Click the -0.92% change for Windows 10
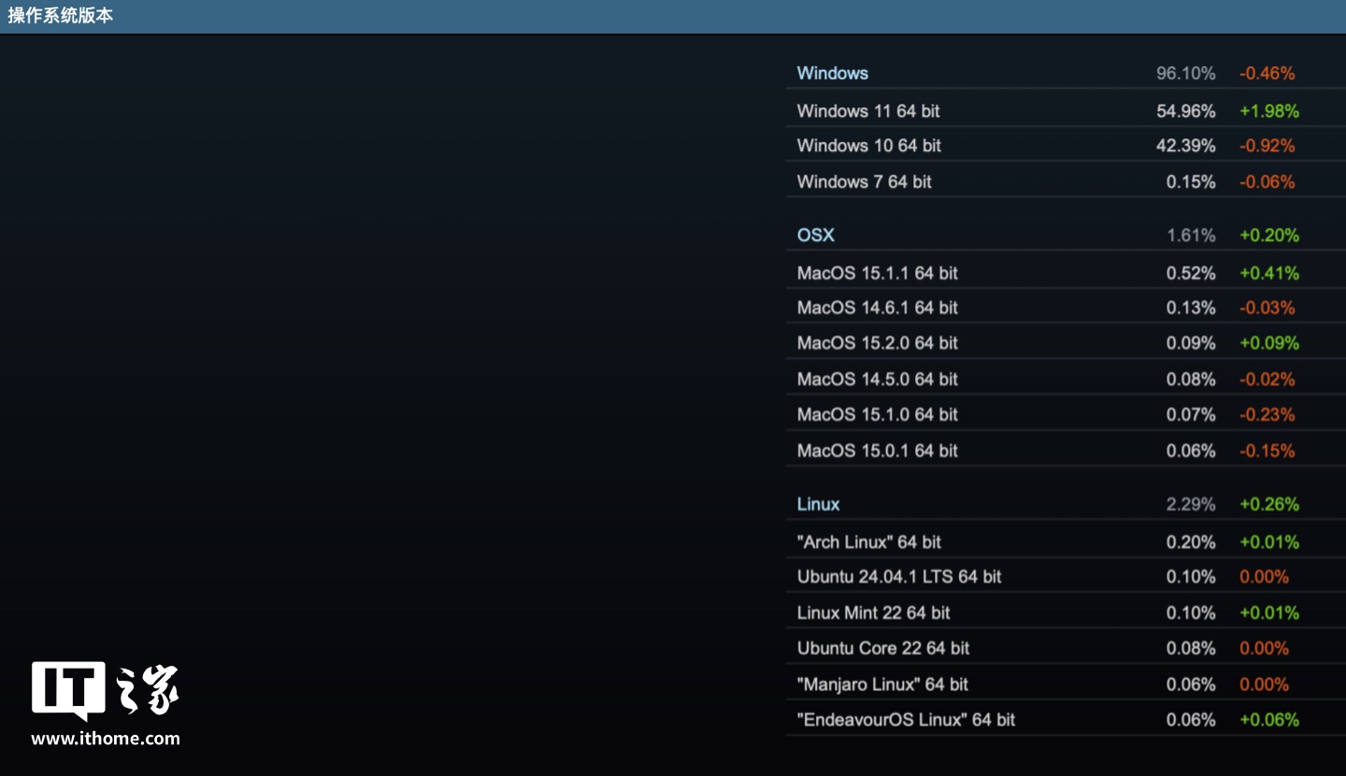The image size is (1346, 776). (1267, 146)
